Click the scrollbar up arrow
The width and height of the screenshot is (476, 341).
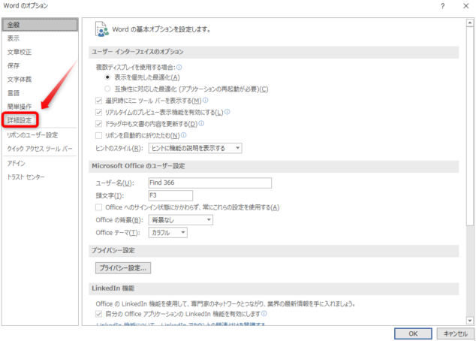(x=470, y=23)
